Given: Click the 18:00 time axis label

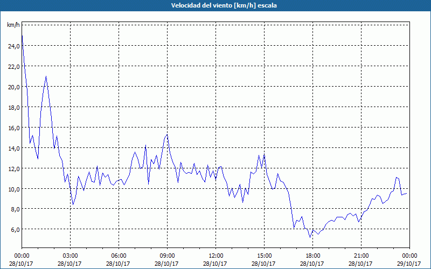Looking at the screenshot, I should [x=312, y=256].
